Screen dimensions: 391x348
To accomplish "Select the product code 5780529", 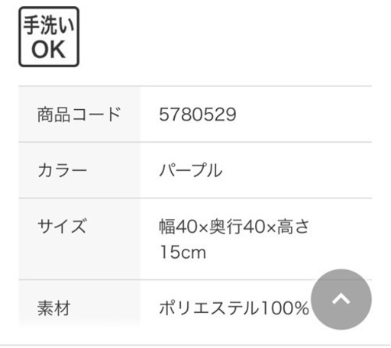I will [198, 114].
